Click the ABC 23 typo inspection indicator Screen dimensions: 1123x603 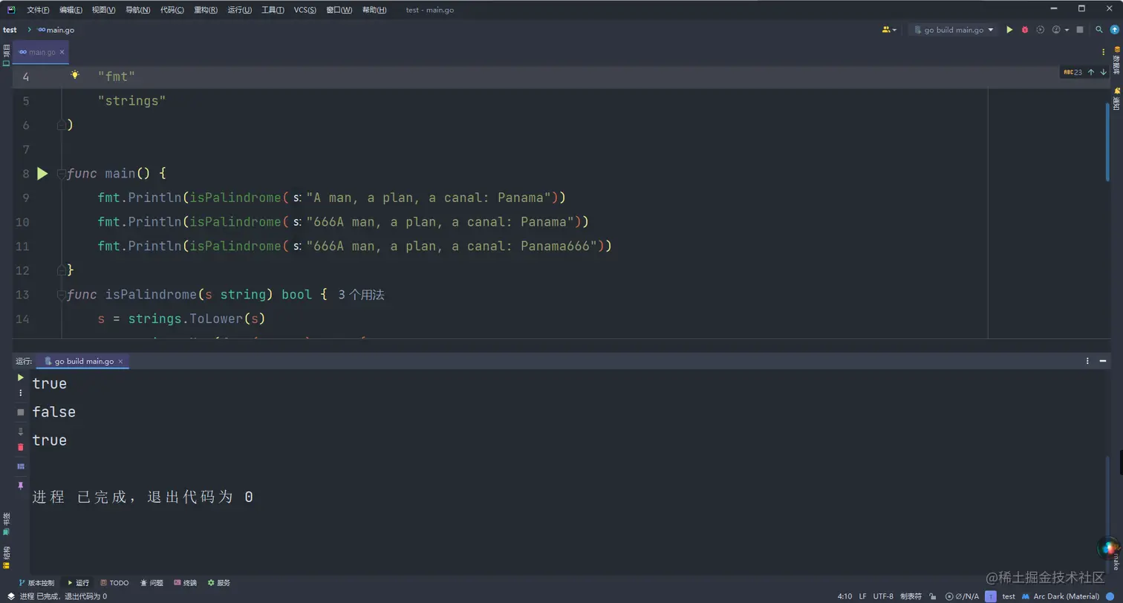point(1073,72)
